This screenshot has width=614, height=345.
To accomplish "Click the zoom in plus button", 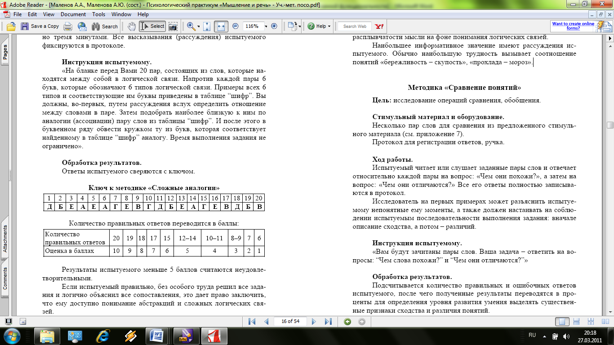I will tap(274, 27).
